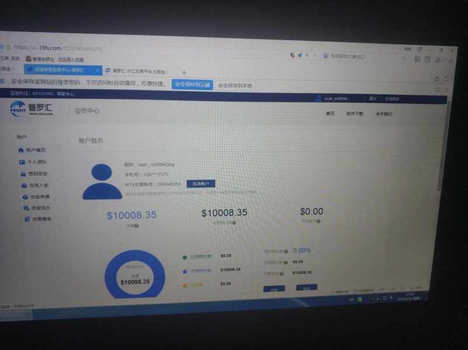468x350 pixels.
Task: Open 关于我们 about us link
Action: 384,114
